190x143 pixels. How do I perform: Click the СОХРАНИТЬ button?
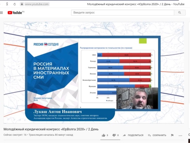pyautogui.click(x=159, y=135)
